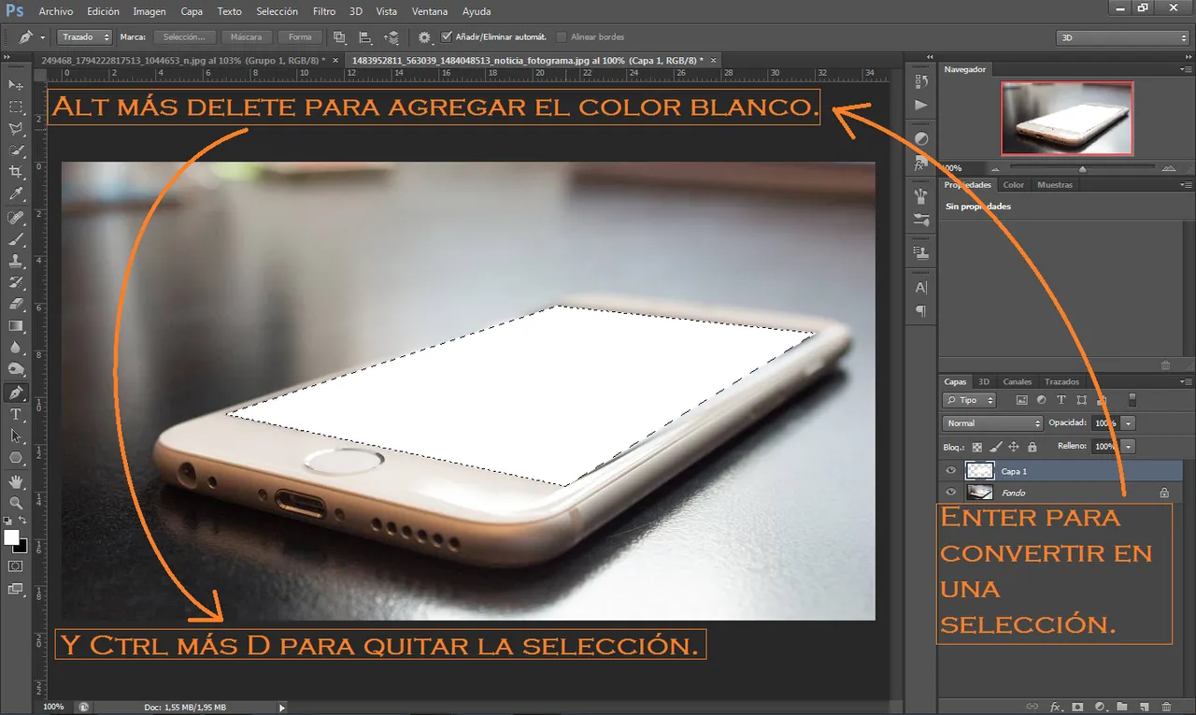Toggle lock all padlock in Capas

point(1032,447)
